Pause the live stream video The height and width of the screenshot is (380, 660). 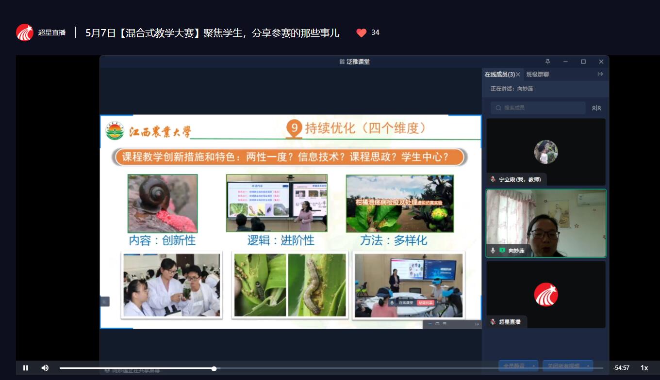pyautogui.click(x=26, y=368)
